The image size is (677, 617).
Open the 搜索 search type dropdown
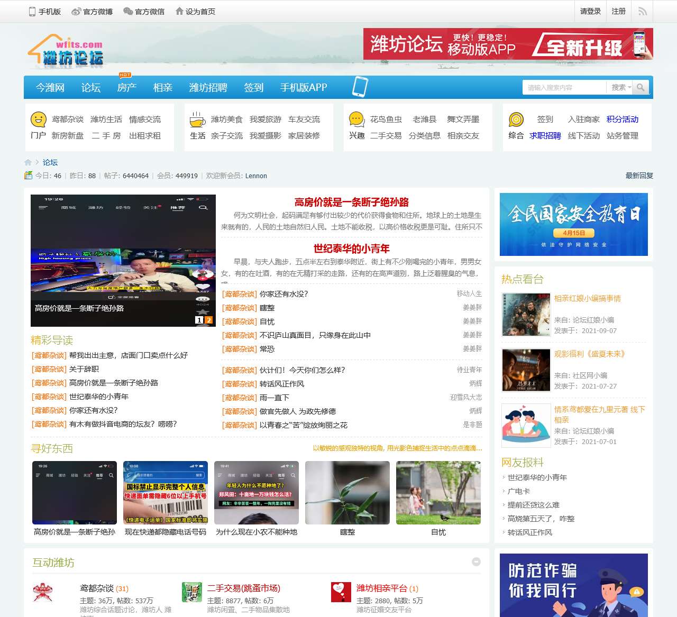(620, 87)
